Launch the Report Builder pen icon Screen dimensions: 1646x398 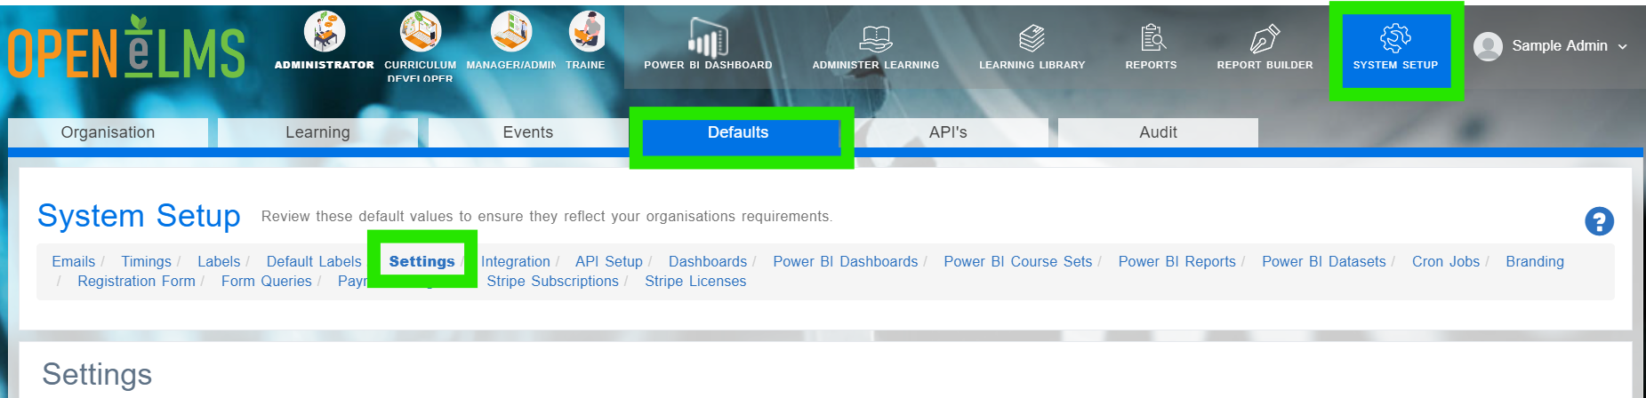click(1265, 38)
